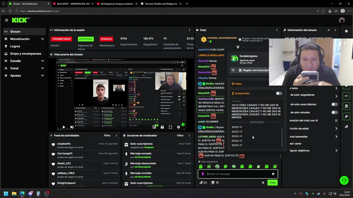Open Windows Start menu
Viewport: 353px width, 198px height.
coord(6,194)
